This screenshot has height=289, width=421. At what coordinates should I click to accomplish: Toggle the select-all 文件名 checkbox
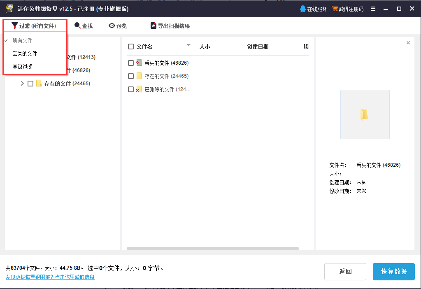tap(131, 47)
